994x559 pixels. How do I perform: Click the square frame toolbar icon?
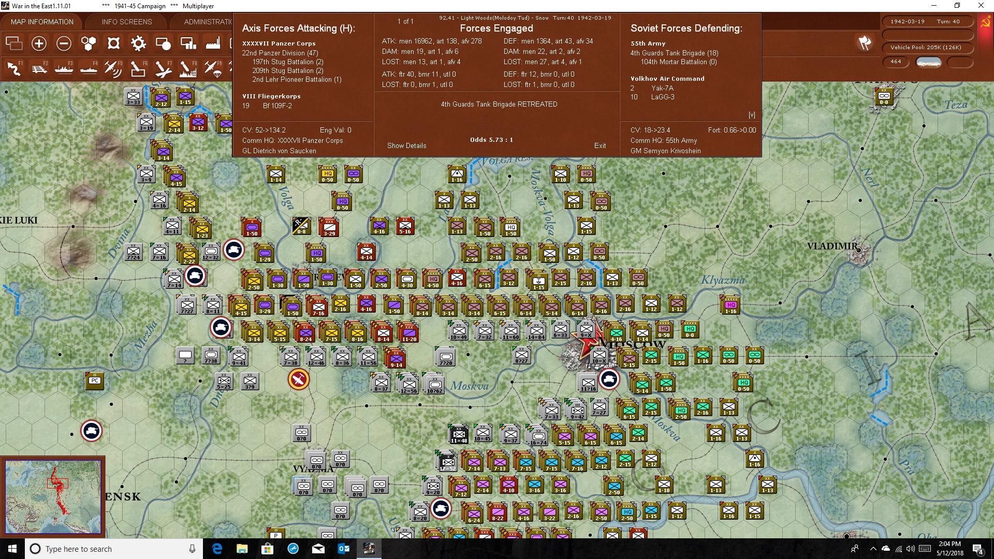pos(113,43)
